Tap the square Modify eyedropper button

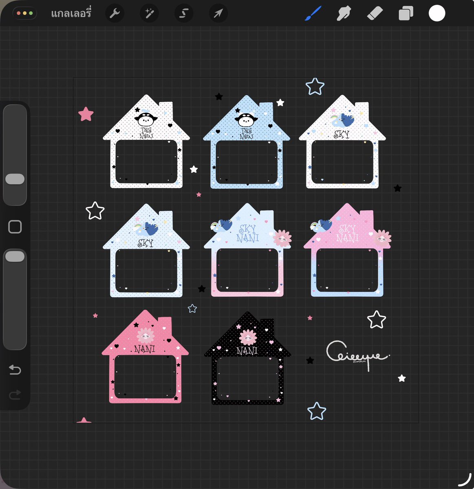15,227
